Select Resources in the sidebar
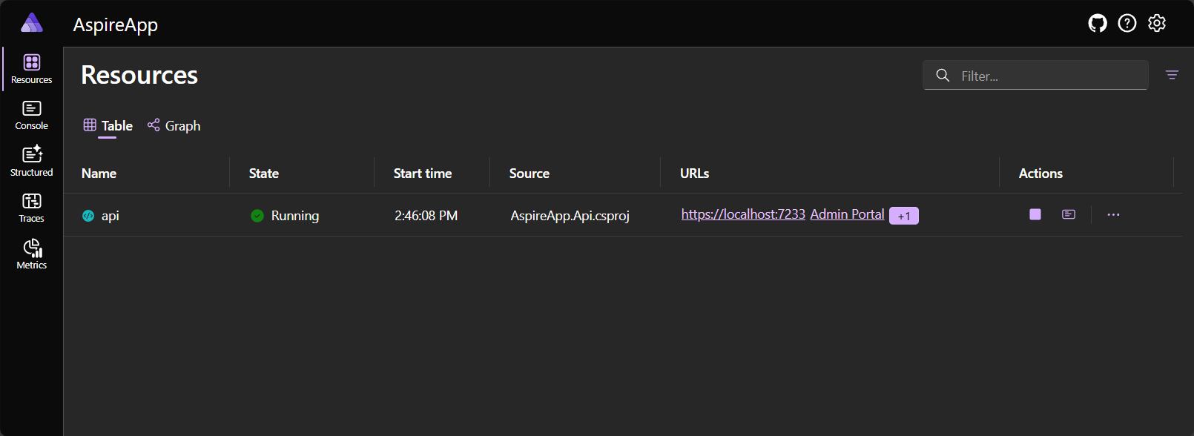 (32, 69)
